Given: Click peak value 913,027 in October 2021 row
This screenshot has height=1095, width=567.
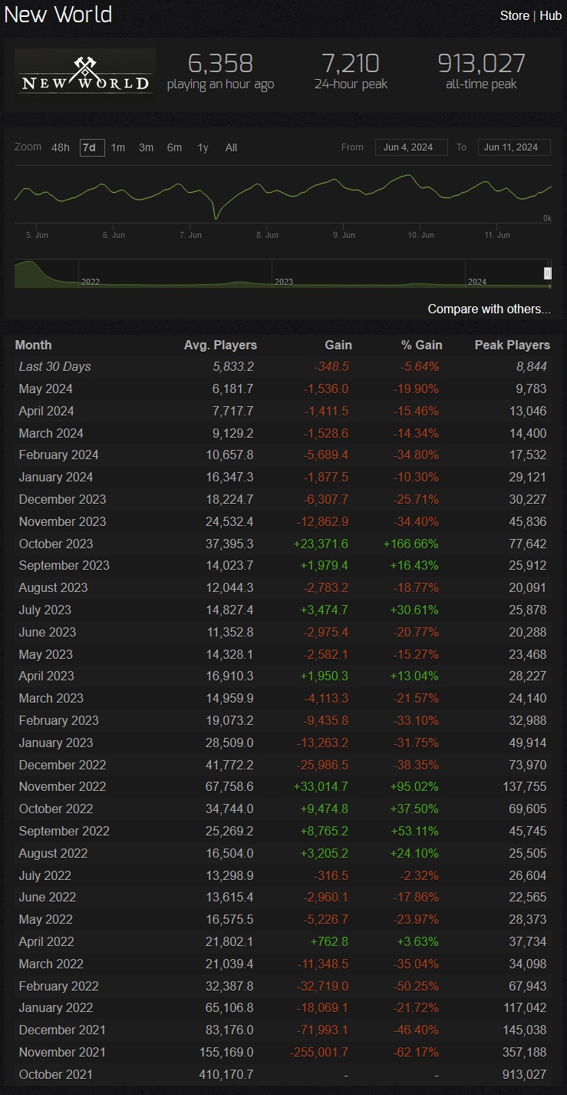Looking at the screenshot, I should [525, 1075].
